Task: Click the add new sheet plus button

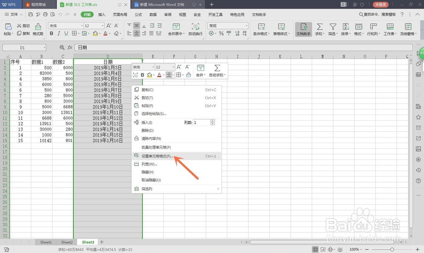Action: click(102, 242)
